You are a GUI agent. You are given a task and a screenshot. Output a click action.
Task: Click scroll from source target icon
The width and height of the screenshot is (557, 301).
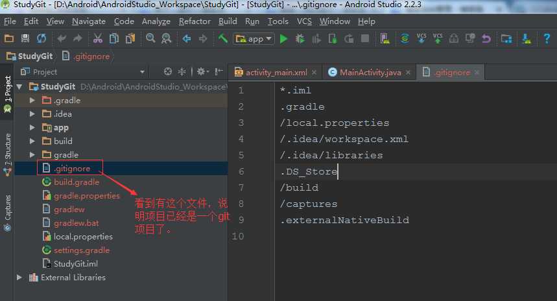pos(168,72)
